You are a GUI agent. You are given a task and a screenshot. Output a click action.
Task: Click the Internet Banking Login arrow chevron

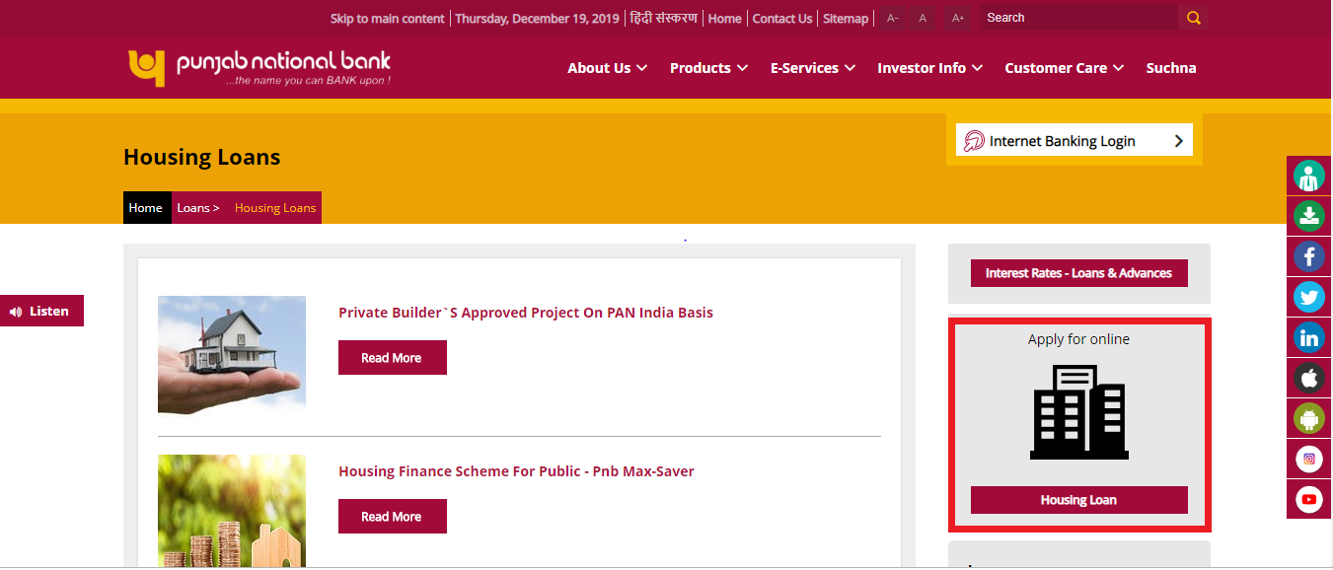click(x=1178, y=141)
